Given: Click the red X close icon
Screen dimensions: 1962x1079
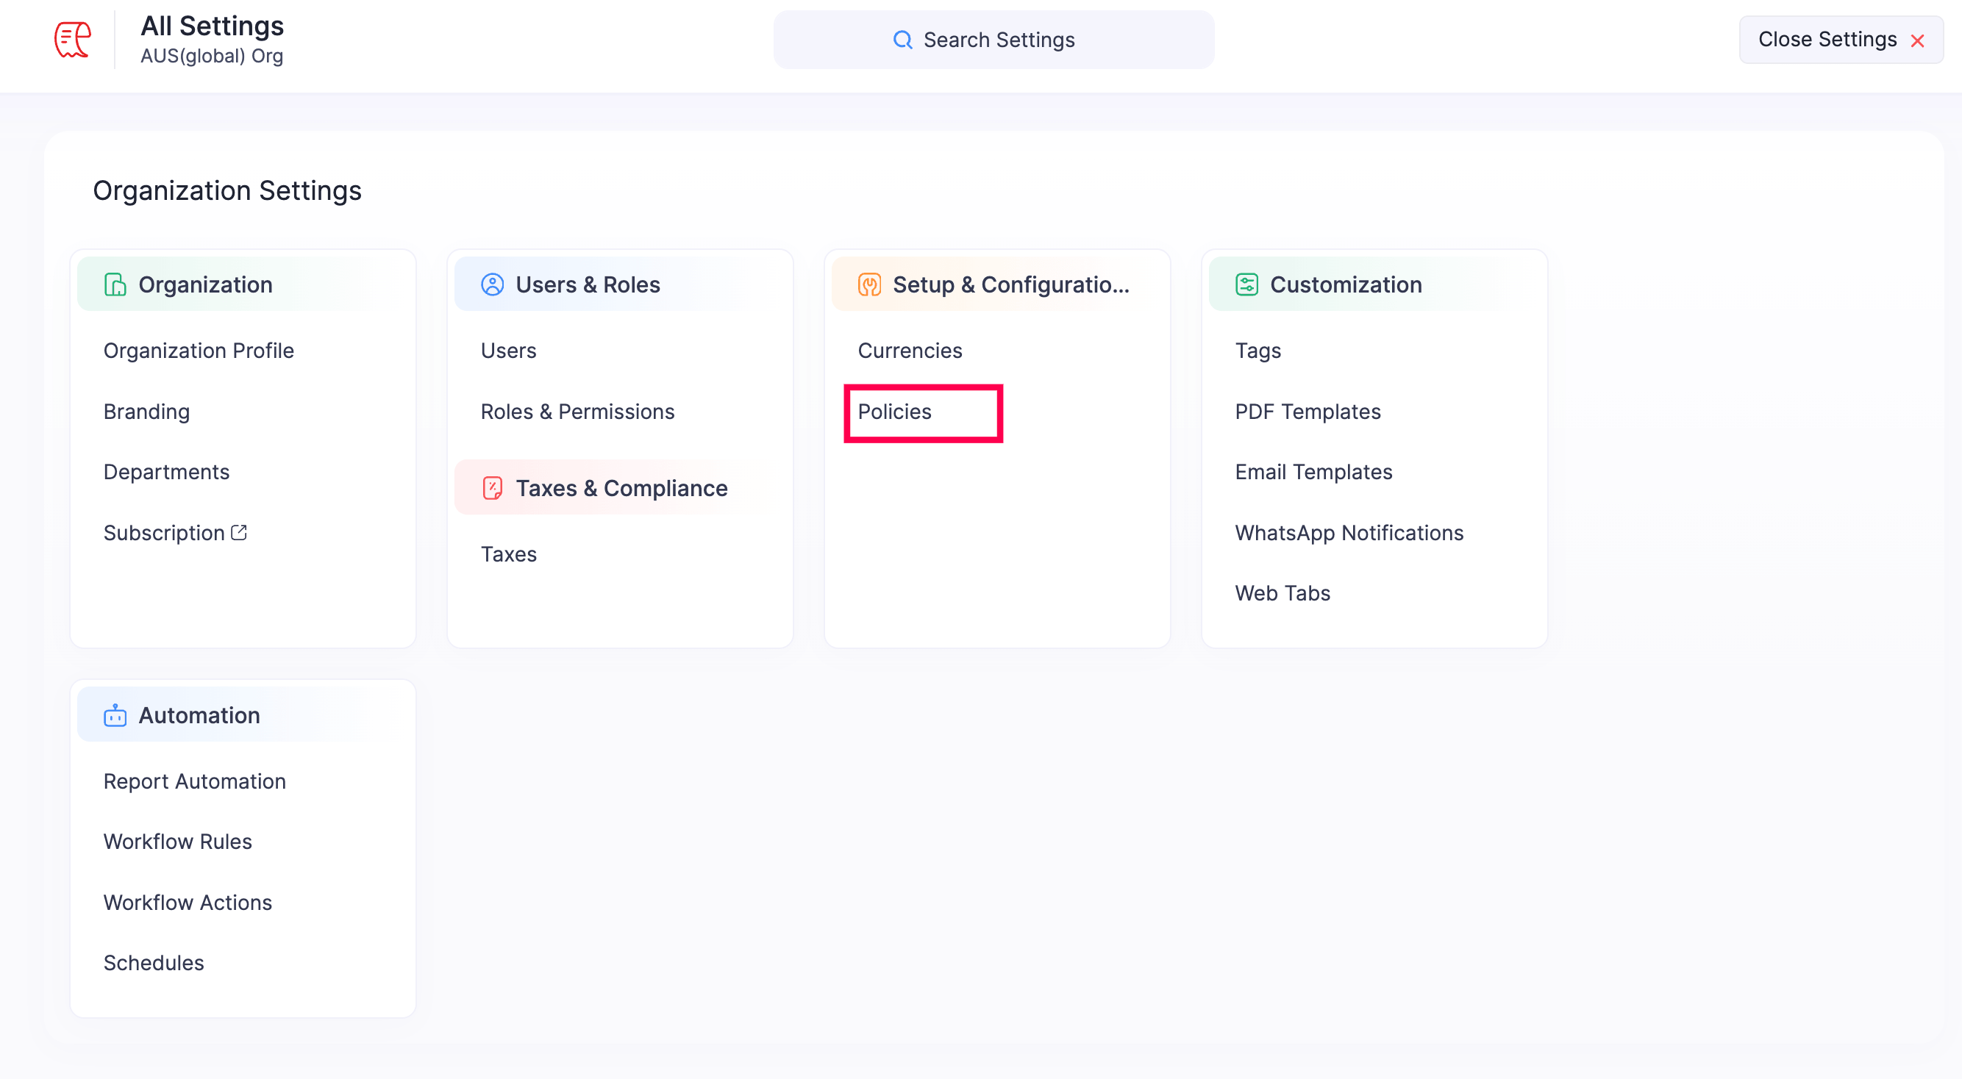Looking at the screenshot, I should pyautogui.click(x=1917, y=41).
